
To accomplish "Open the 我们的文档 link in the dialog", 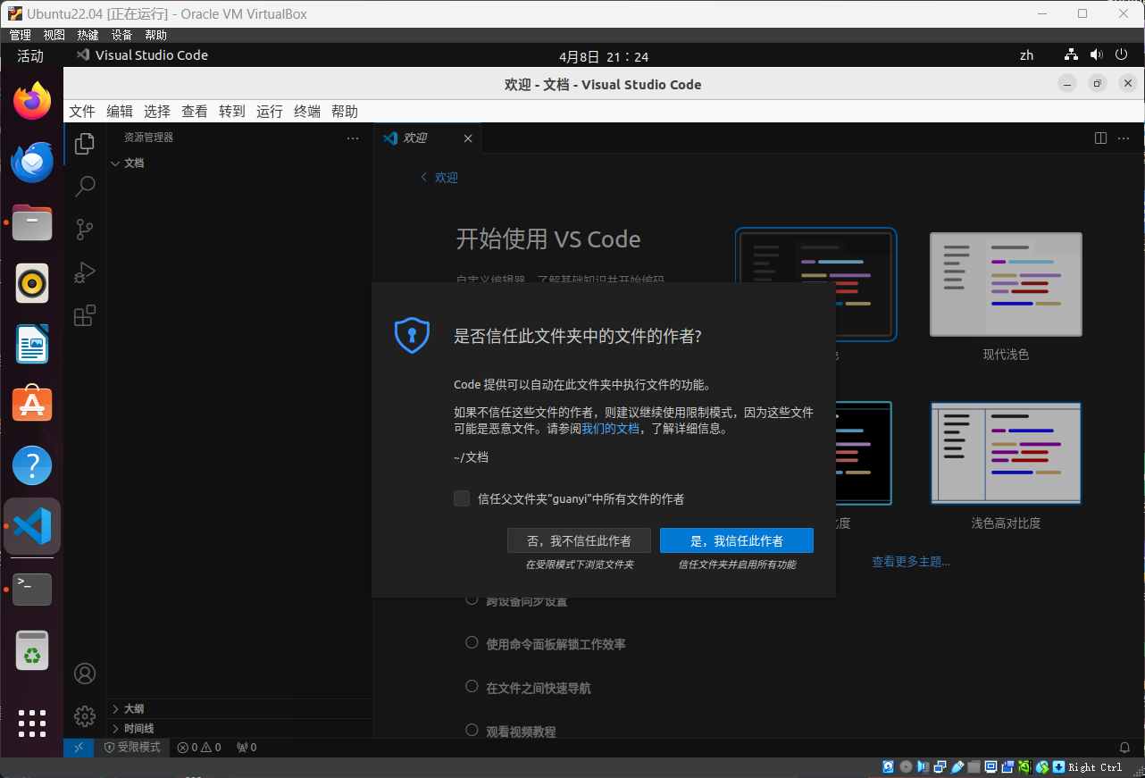I will coord(611,428).
